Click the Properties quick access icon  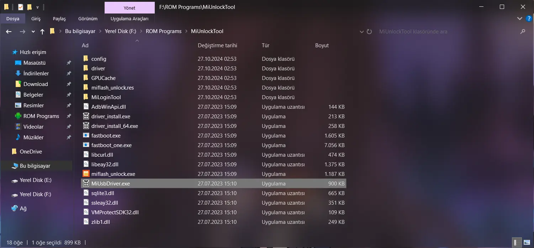coord(21,7)
